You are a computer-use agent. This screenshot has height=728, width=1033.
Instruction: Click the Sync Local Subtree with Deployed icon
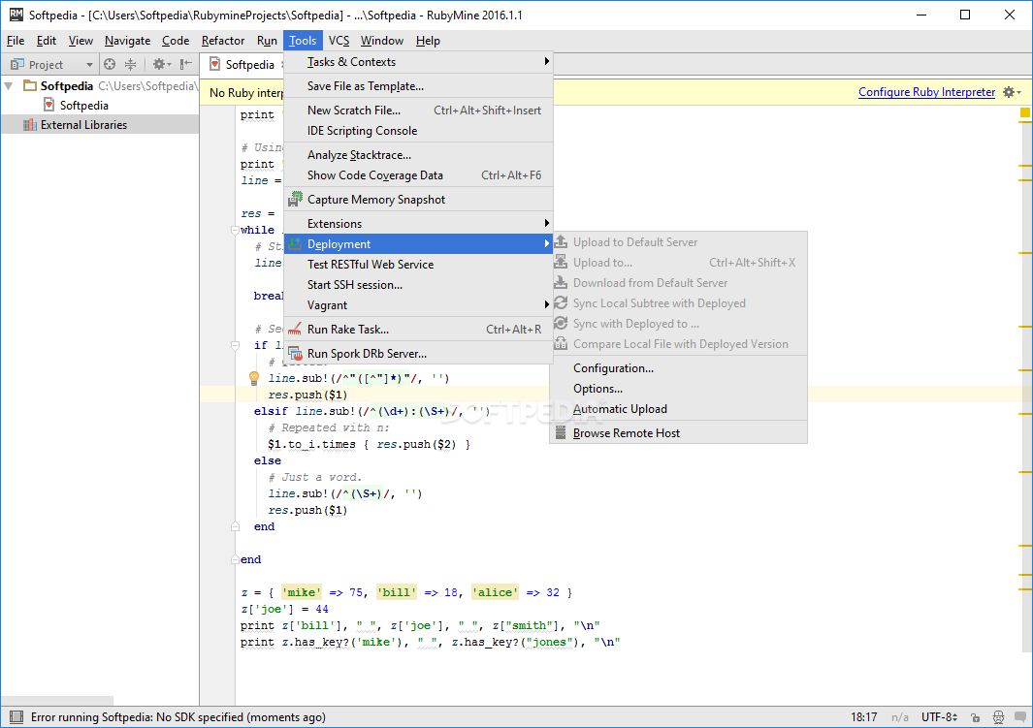[561, 303]
